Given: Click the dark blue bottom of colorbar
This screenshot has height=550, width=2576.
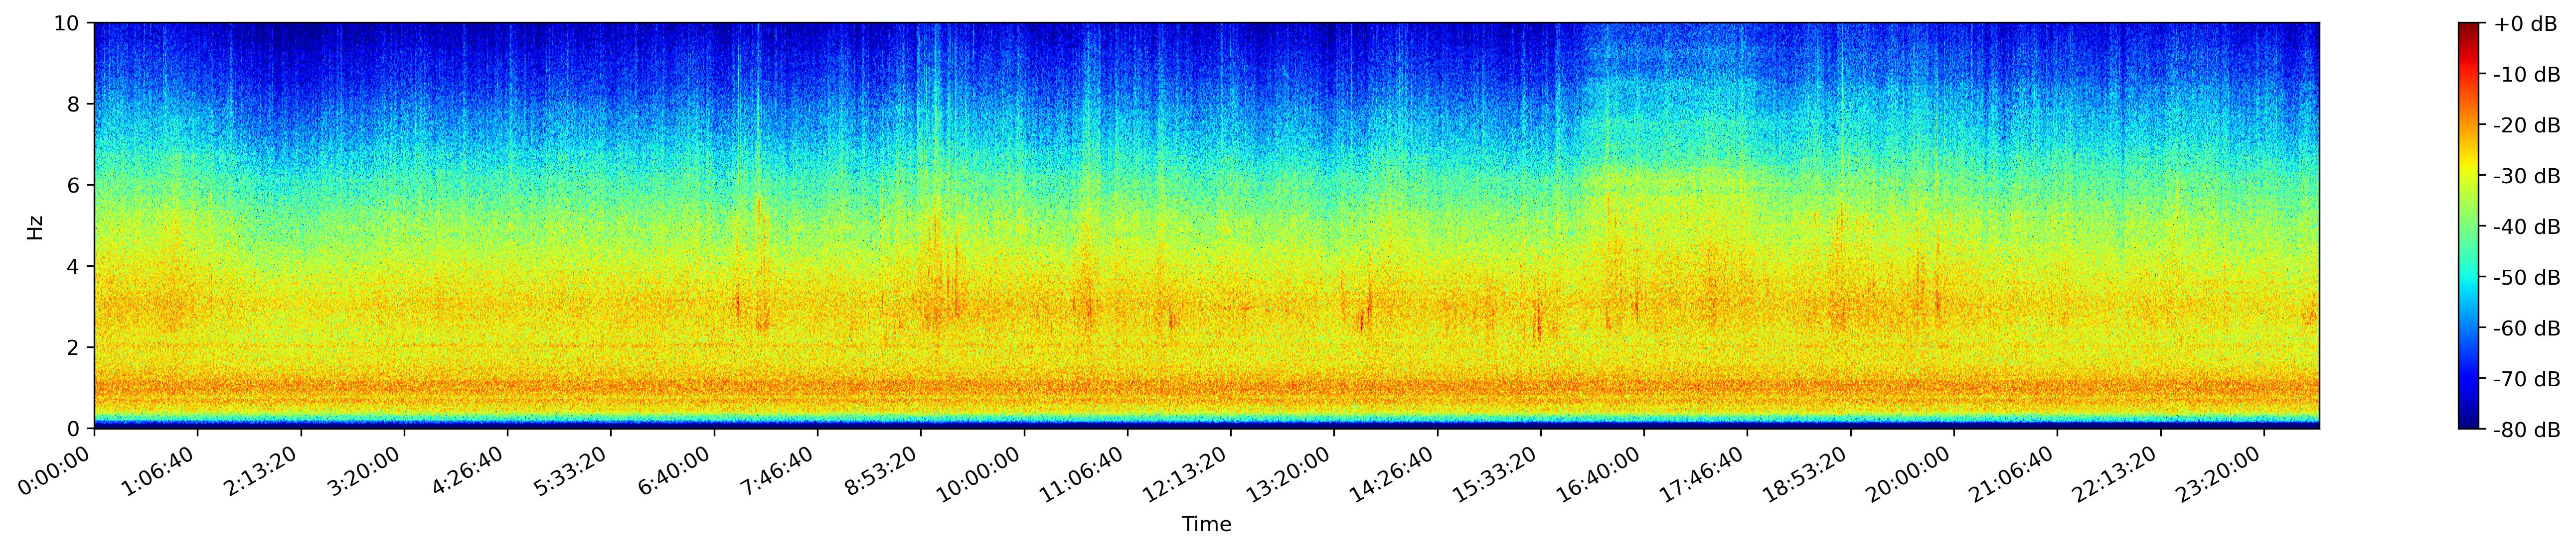Looking at the screenshot, I should point(2469,424).
